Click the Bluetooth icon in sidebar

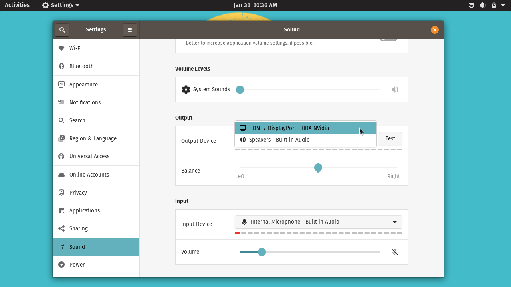61,66
